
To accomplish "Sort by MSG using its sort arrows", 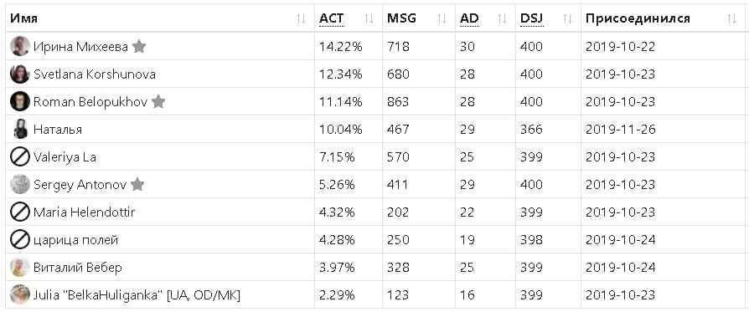I will click(x=442, y=18).
